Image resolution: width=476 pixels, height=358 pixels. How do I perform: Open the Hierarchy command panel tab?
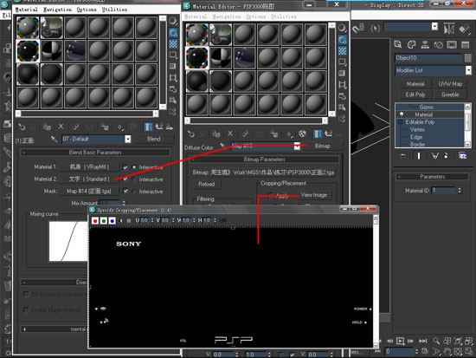pos(425,45)
